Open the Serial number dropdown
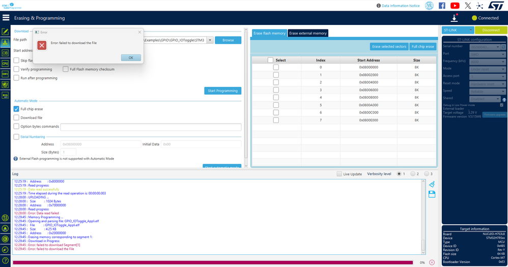 (x=485, y=47)
